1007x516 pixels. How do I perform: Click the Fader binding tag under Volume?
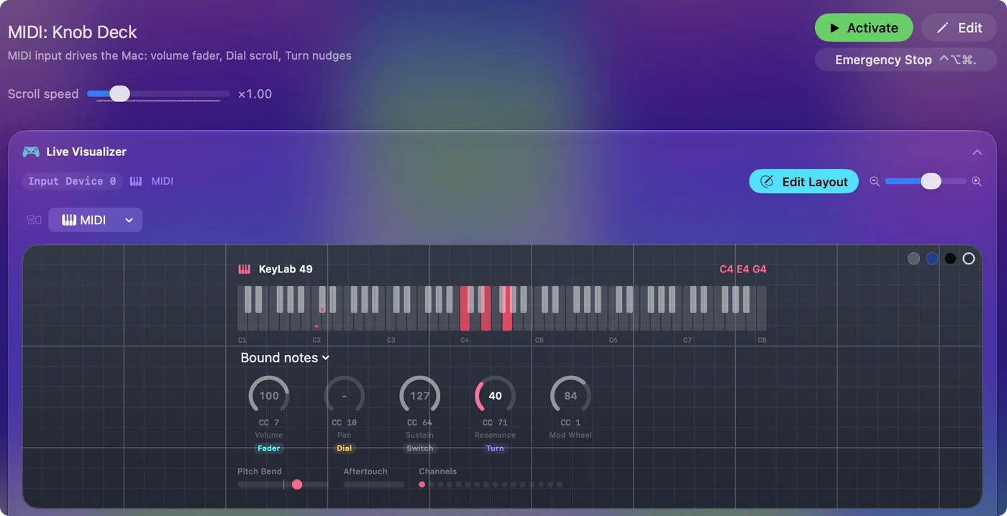pyautogui.click(x=269, y=448)
